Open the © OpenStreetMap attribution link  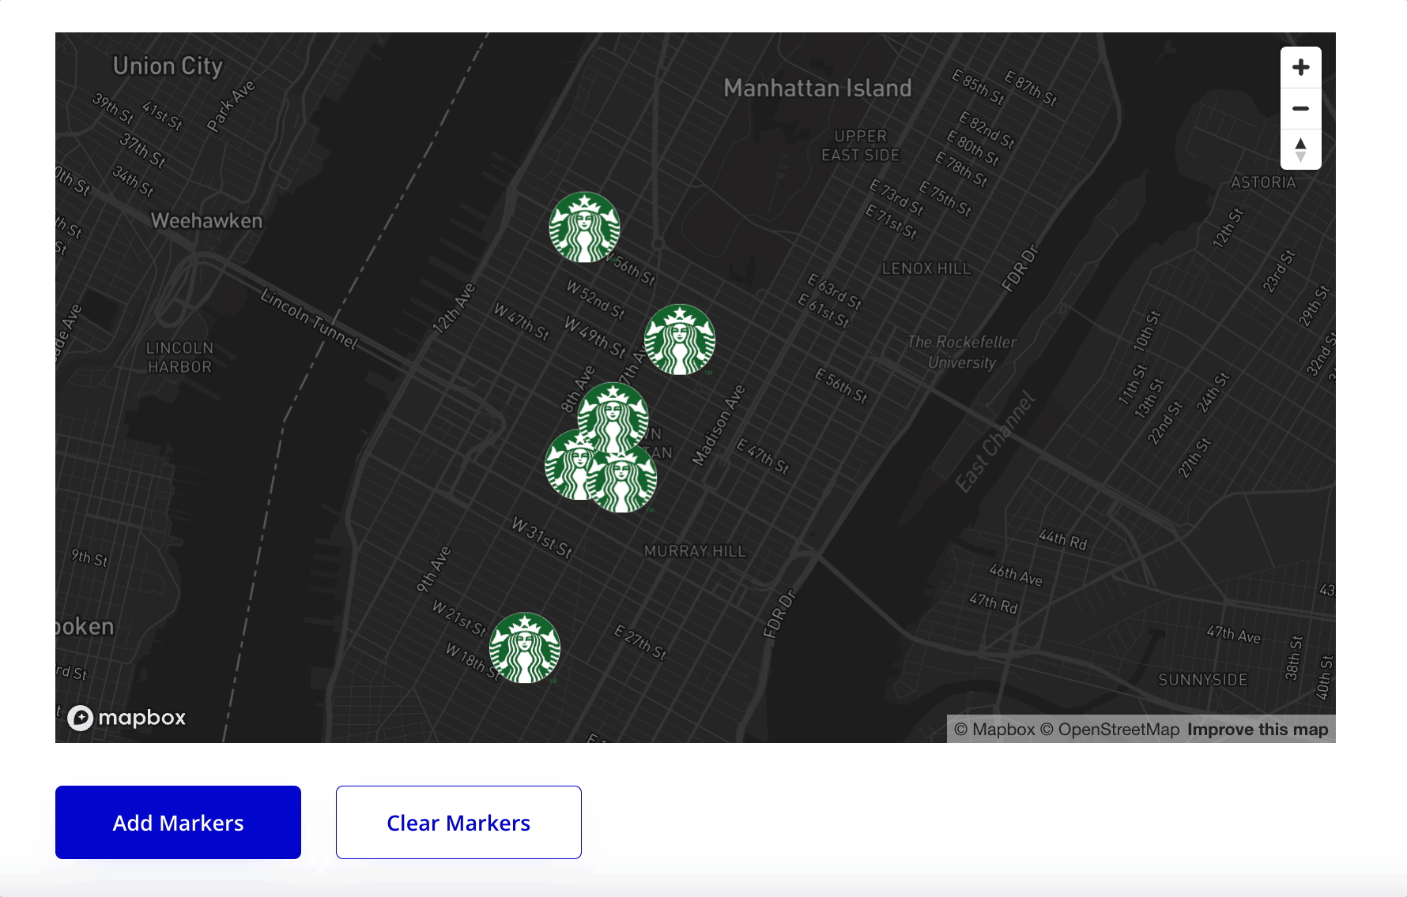pyautogui.click(x=1110, y=730)
